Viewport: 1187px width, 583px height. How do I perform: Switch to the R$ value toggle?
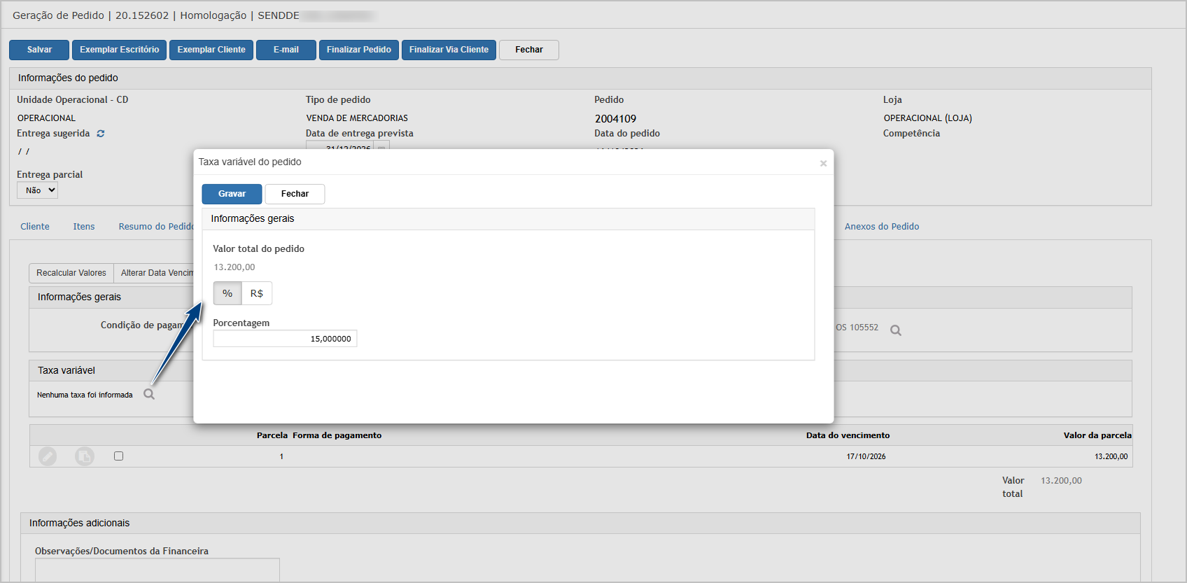click(x=257, y=293)
